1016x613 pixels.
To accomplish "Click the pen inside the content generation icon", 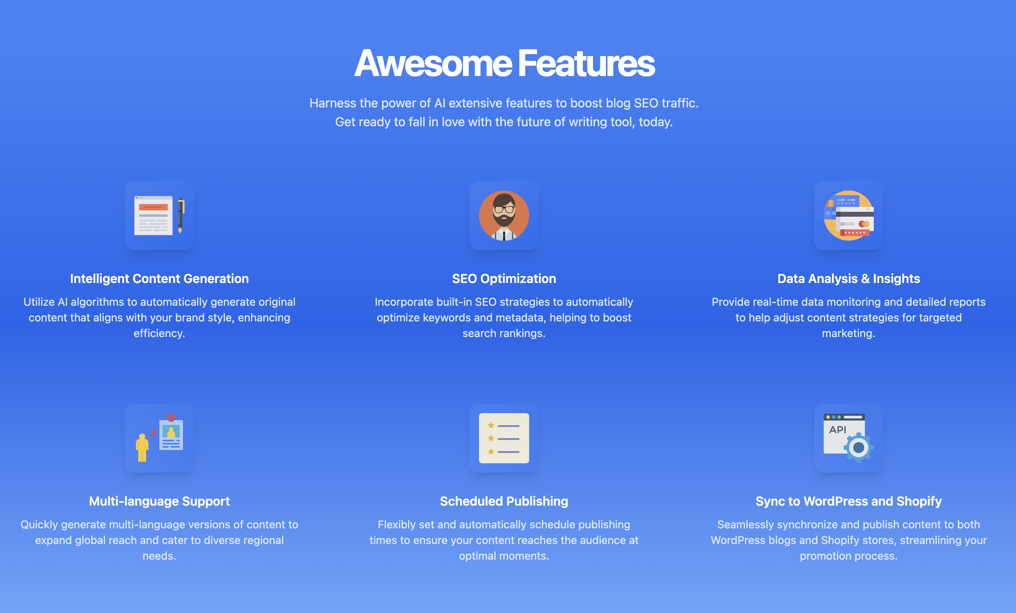I will point(181,216).
